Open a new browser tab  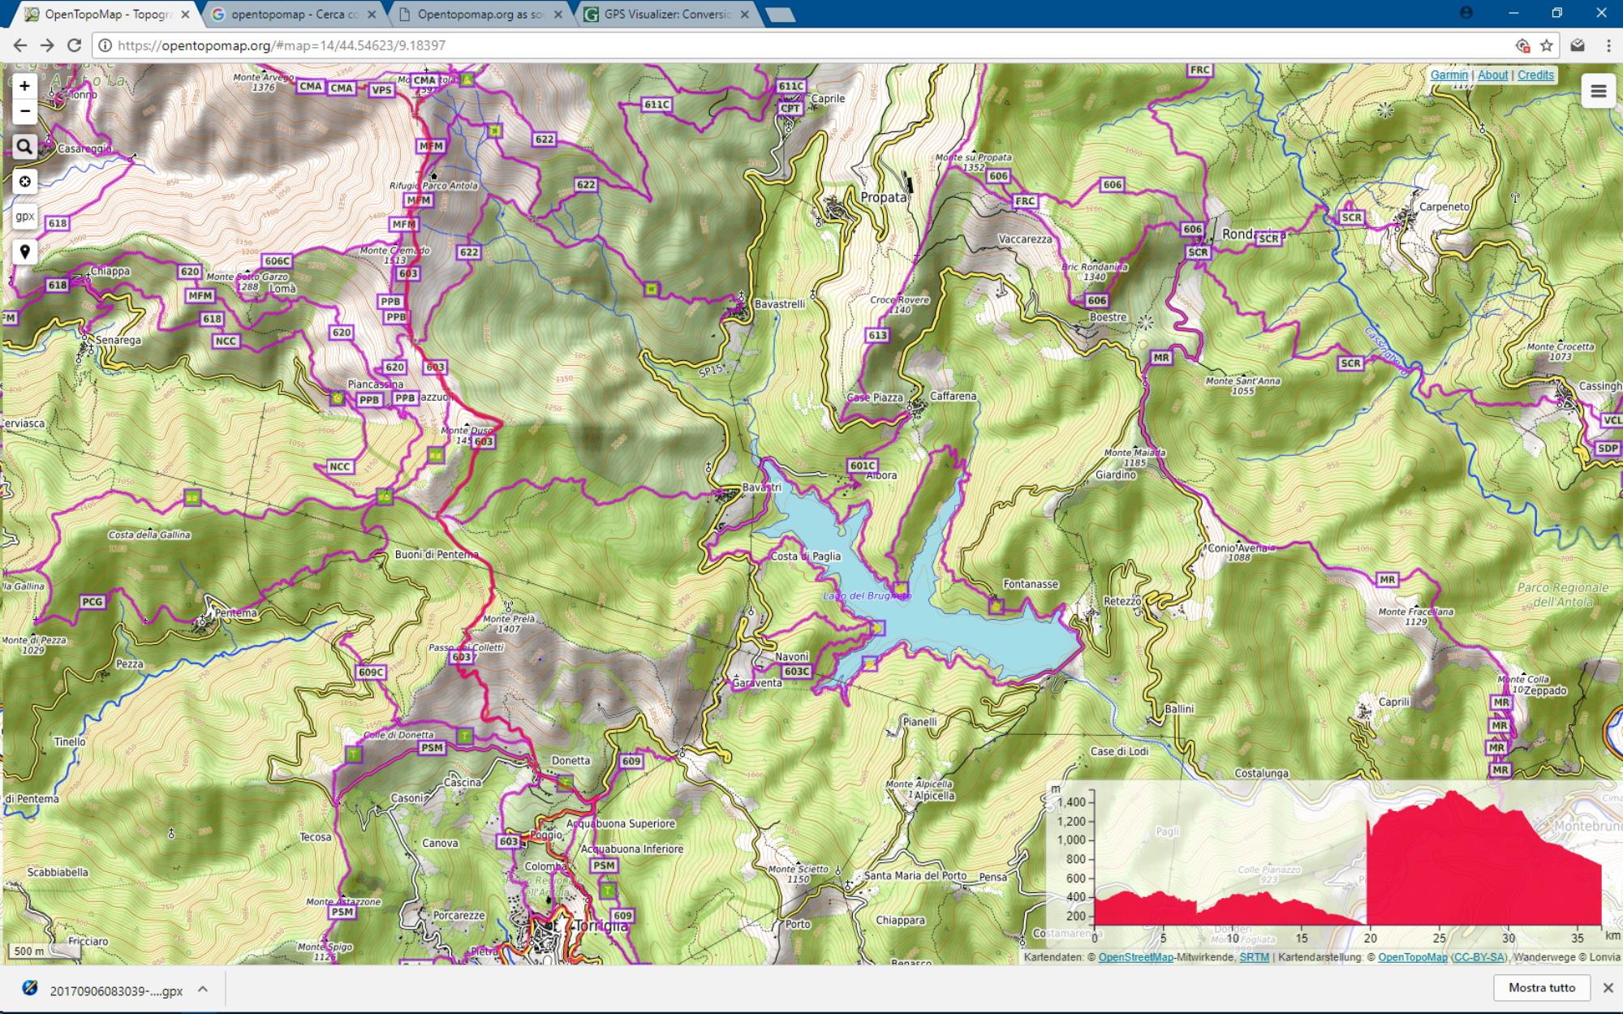[x=780, y=15]
